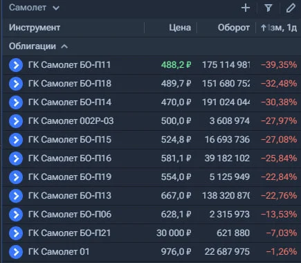
Task: Click the price 667,0 ₽
Action: 176,196
